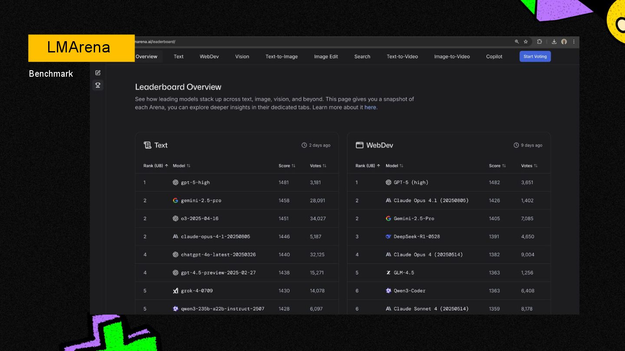
Task: Sort WebDev table by Votes column
Action: tap(530, 166)
